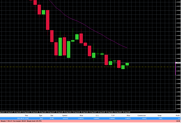Select the current price 1.44035 cell
This screenshot has height=123, width=181.
tap(127, 118)
